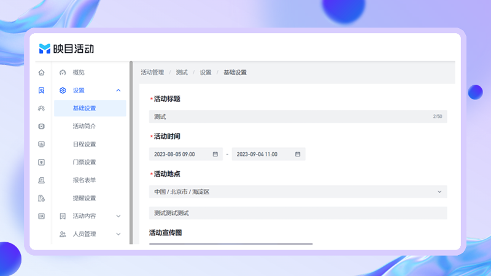Click the 活动标题 input field
491x276 pixels.
click(298, 117)
